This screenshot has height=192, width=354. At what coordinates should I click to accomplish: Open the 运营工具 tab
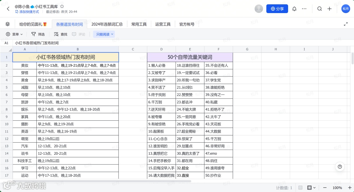click(163, 24)
